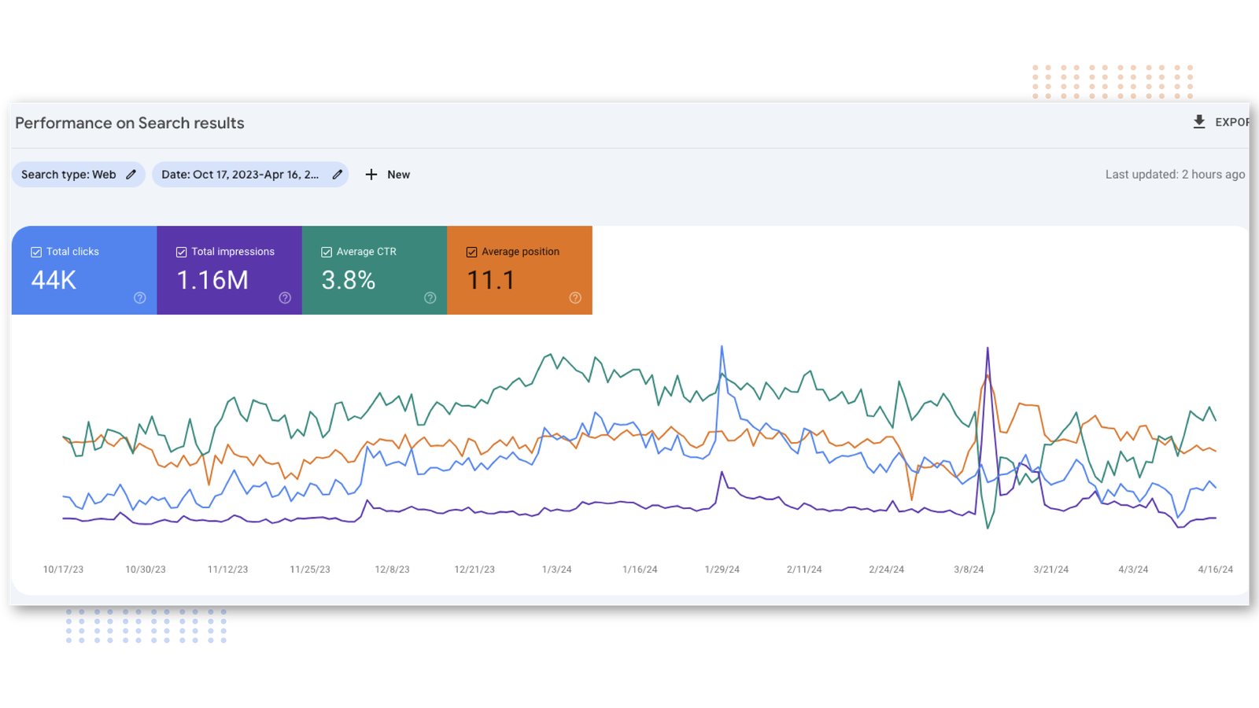Click the pencil icon on Search type chip
This screenshot has width=1259, height=708.
(131, 175)
